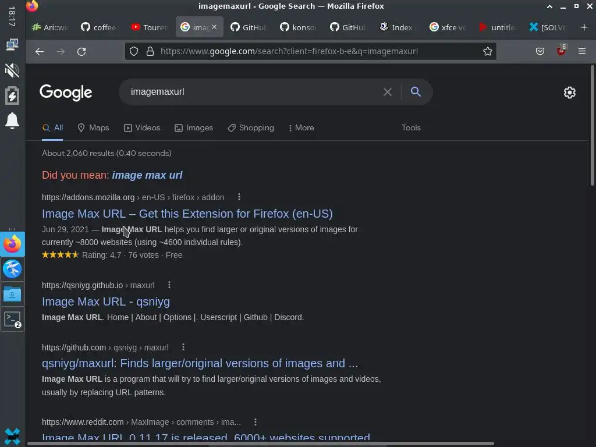Click the vertical page scrollbar

point(592,126)
